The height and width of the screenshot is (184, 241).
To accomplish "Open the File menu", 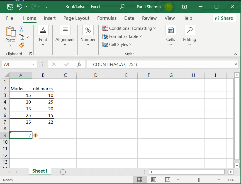I will point(9,18).
